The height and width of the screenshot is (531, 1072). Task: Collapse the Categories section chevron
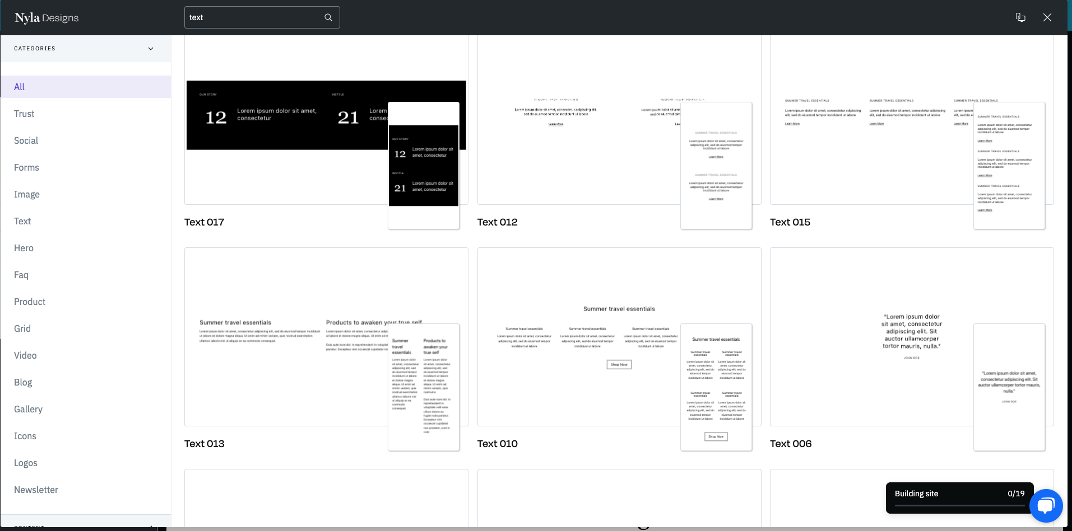click(151, 49)
